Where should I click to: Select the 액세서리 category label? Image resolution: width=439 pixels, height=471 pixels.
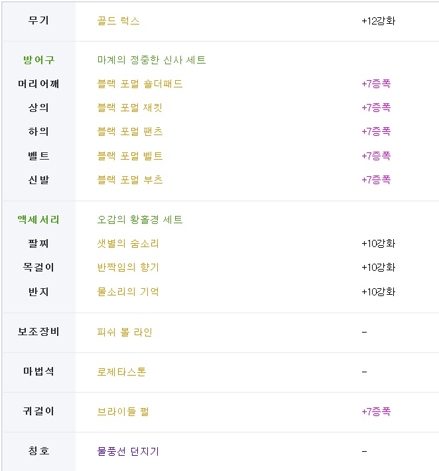38,220
